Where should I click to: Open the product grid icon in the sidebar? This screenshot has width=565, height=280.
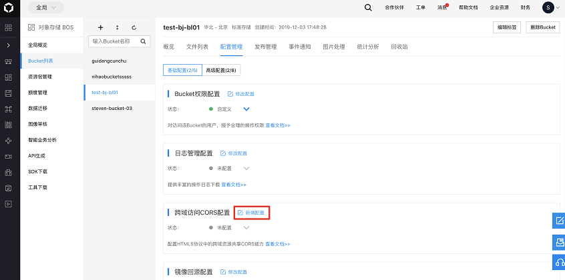8,28
